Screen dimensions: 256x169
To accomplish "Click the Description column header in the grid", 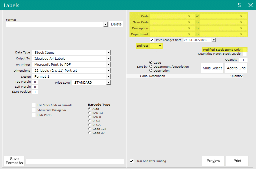I will (186, 76).
